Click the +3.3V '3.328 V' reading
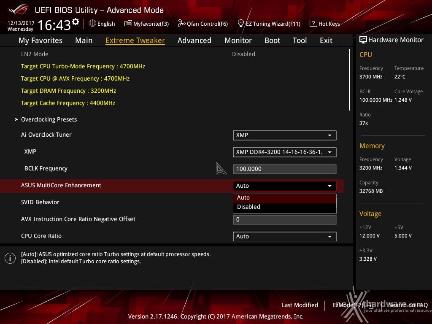This screenshot has height=324, width=432. [368, 259]
